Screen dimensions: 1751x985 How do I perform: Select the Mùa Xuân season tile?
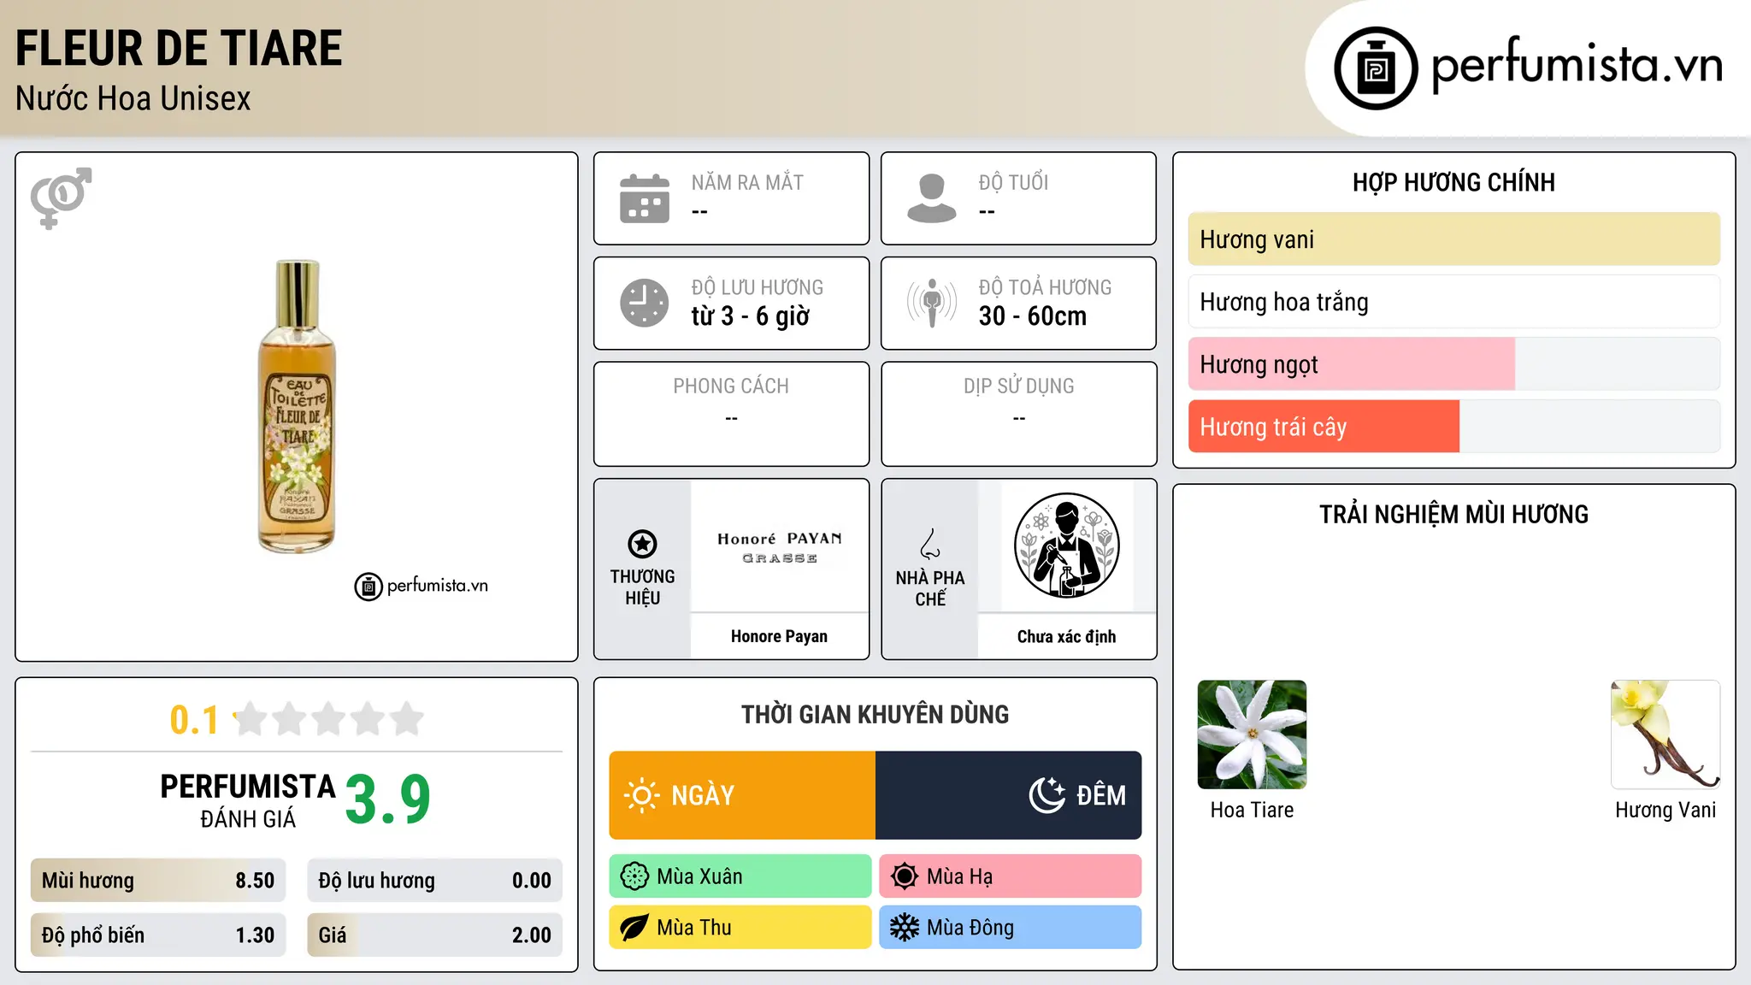click(740, 876)
